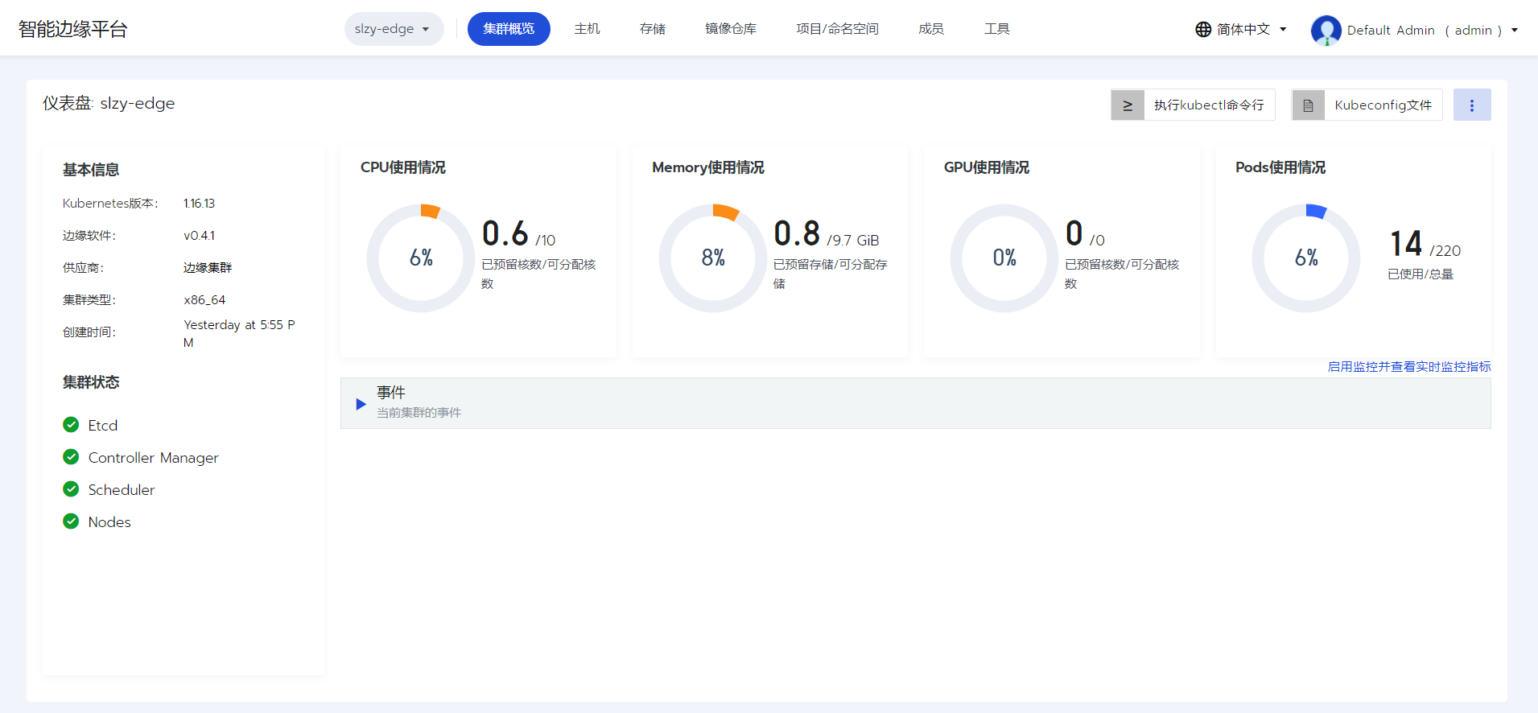Click the globe language icon
The width and height of the screenshot is (1538, 713).
1202,30
